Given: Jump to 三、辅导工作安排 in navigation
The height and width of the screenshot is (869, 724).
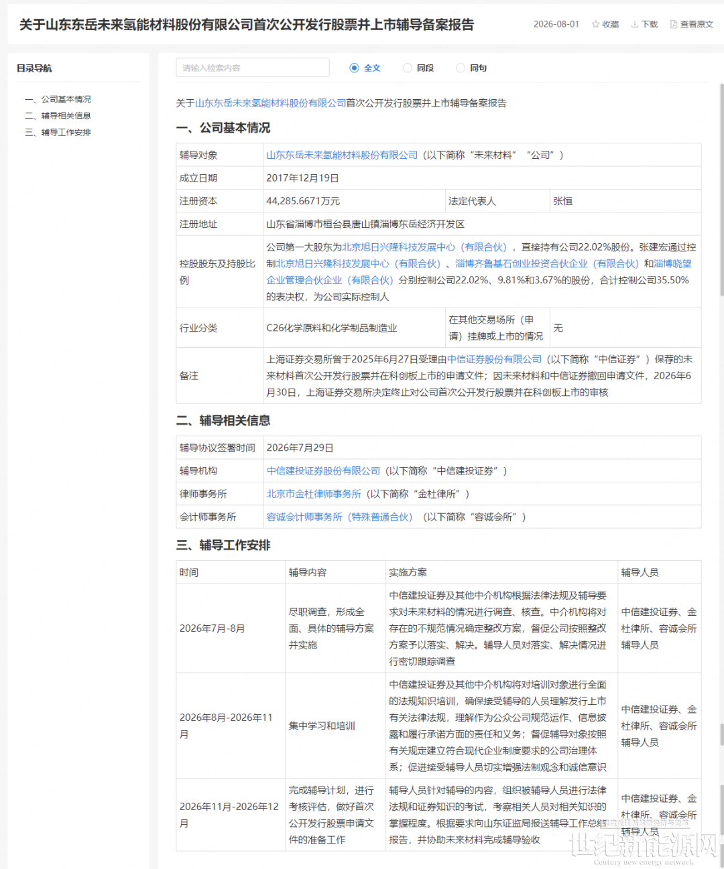Looking at the screenshot, I should (x=58, y=133).
